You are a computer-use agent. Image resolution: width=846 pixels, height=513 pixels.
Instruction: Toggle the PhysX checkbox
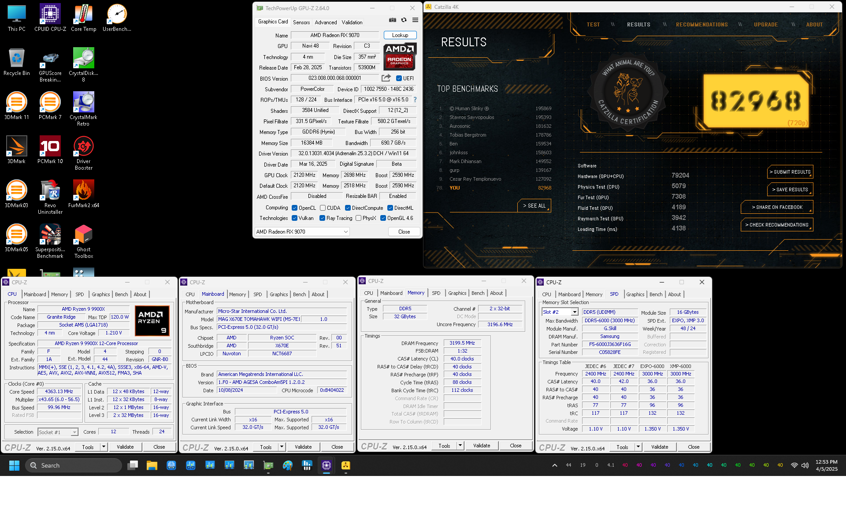coord(358,218)
